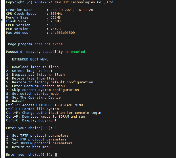Image resolution: width=176 pixels, height=158 pixels.
Task: Click the green 'enabled' text
Action: click(x=78, y=52)
